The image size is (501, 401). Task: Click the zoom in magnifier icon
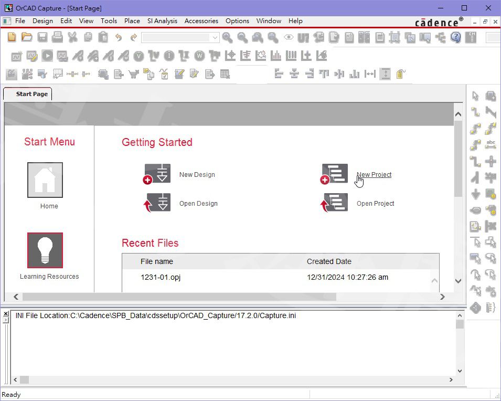point(227,37)
